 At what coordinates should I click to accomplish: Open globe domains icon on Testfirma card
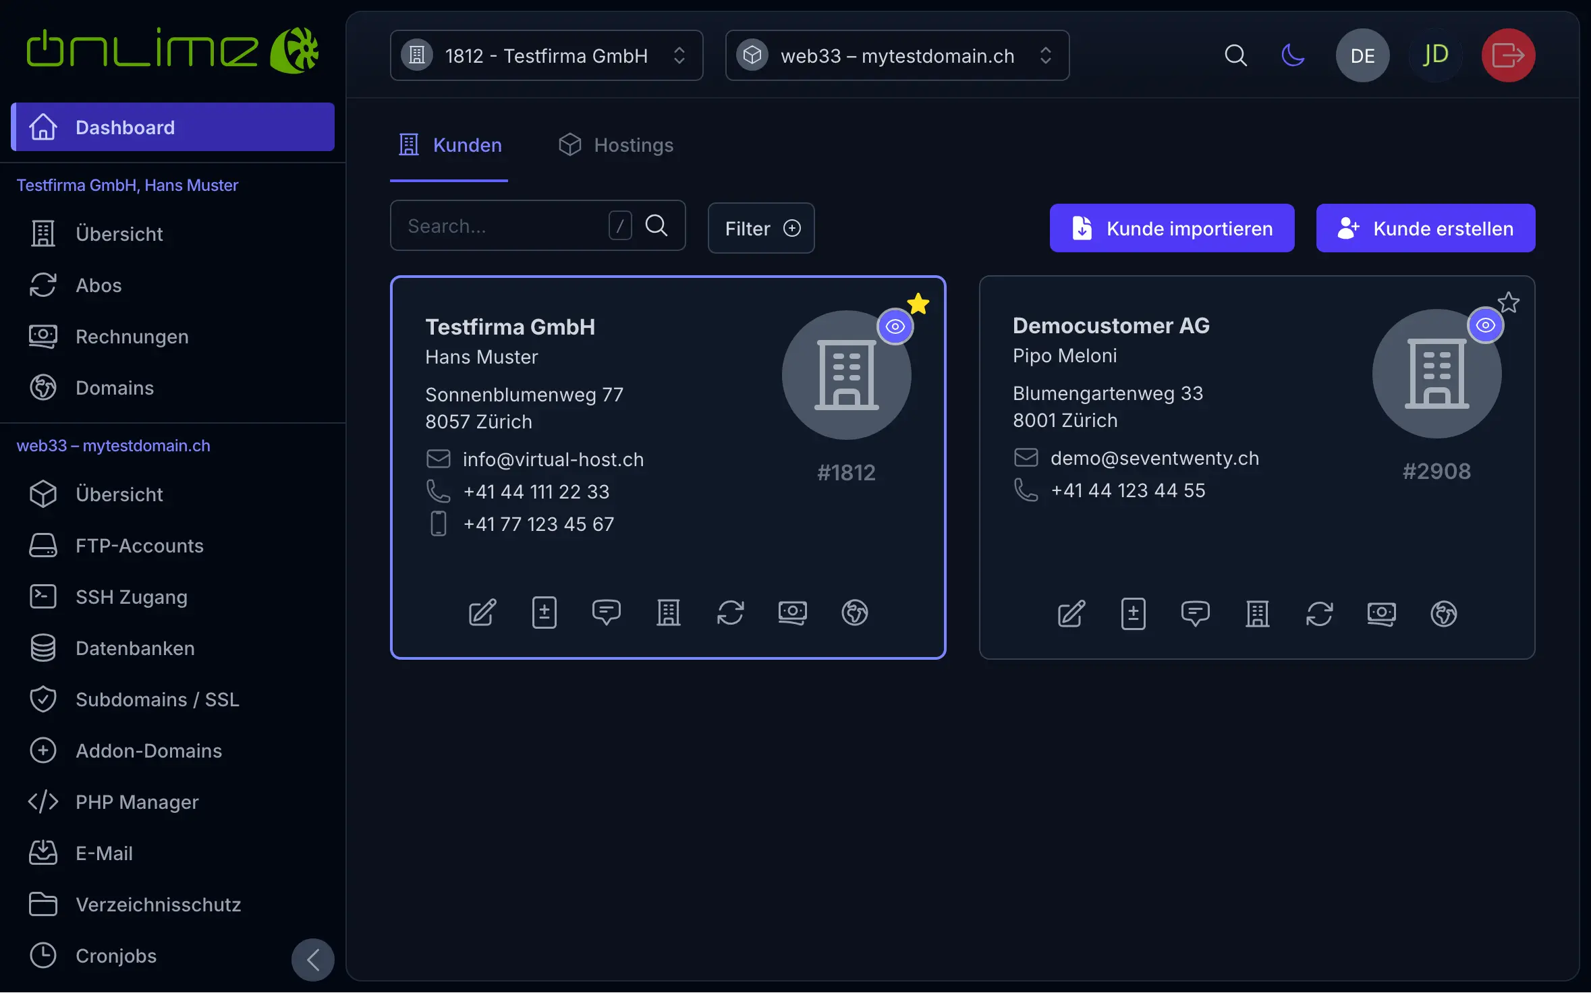tap(854, 613)
